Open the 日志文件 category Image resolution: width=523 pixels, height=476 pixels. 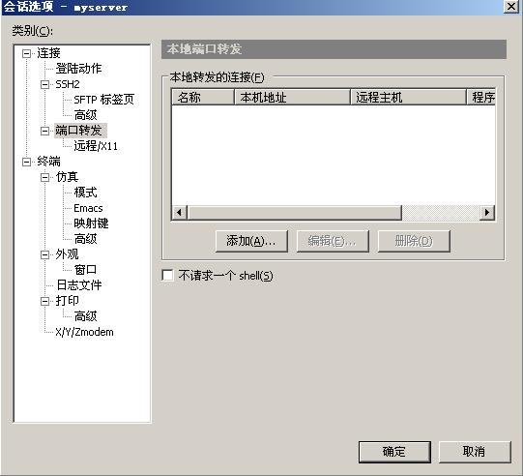[x=79, y=285]
